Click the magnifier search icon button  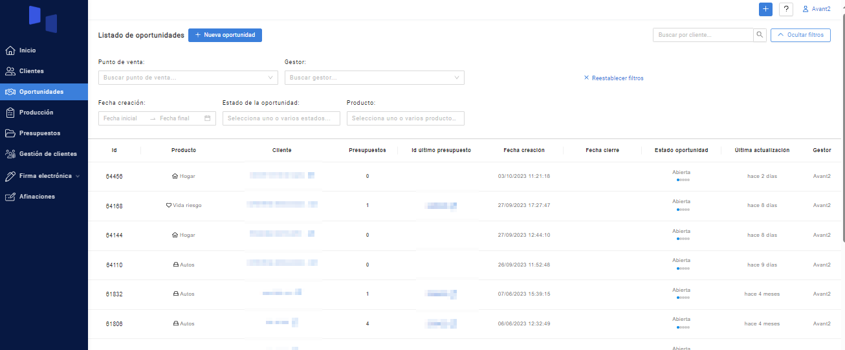coord(760,35)
